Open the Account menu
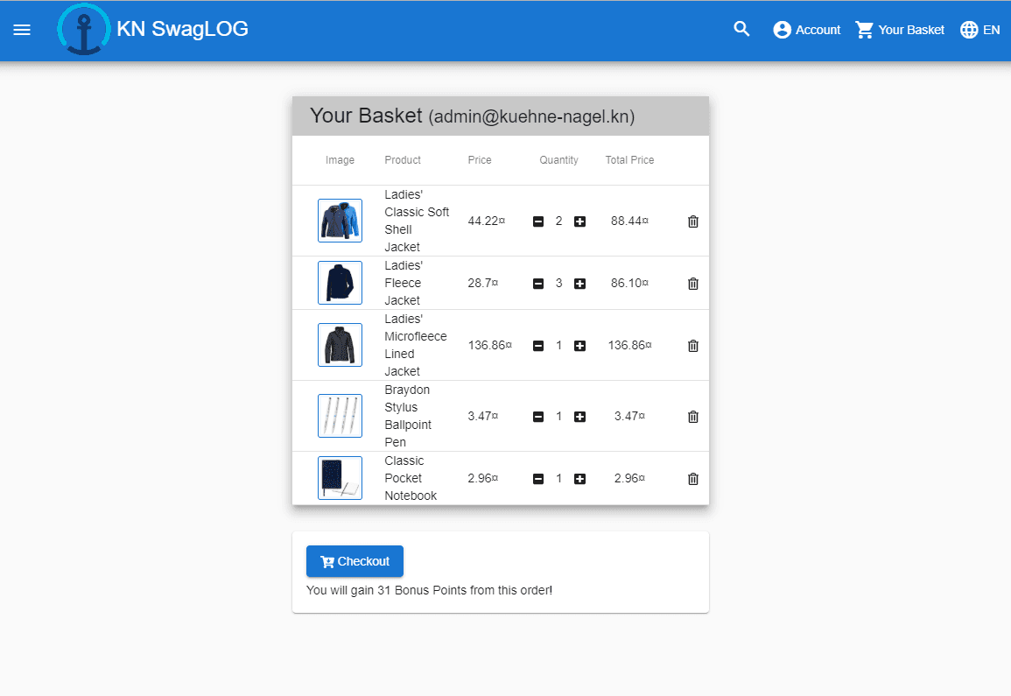The width and height of the screenshot is (1011, 696). [806, 30]
